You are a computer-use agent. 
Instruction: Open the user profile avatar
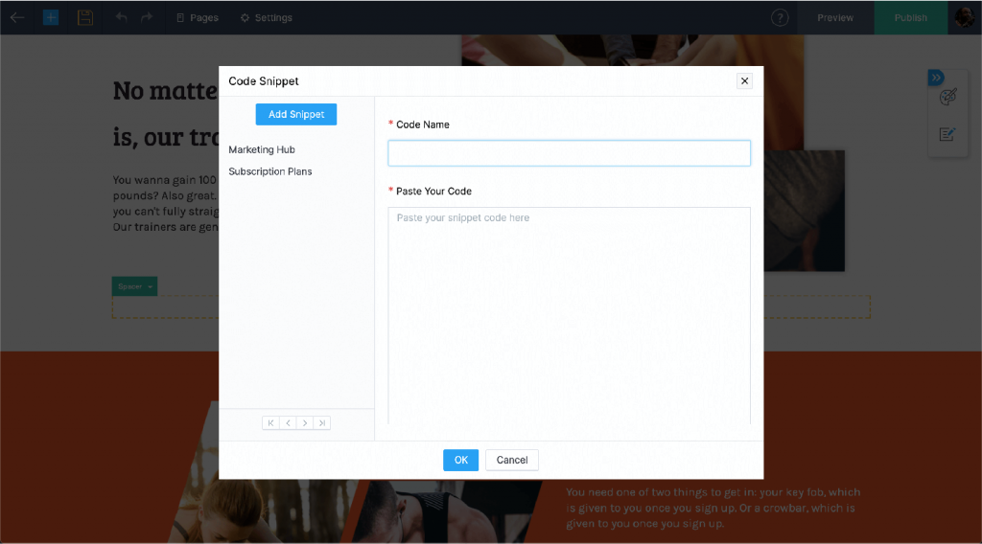click(x=963, y=17)
